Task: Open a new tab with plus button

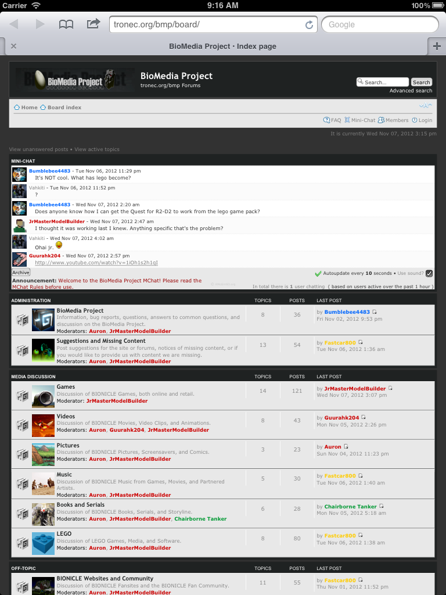Action: click(437, 46)
